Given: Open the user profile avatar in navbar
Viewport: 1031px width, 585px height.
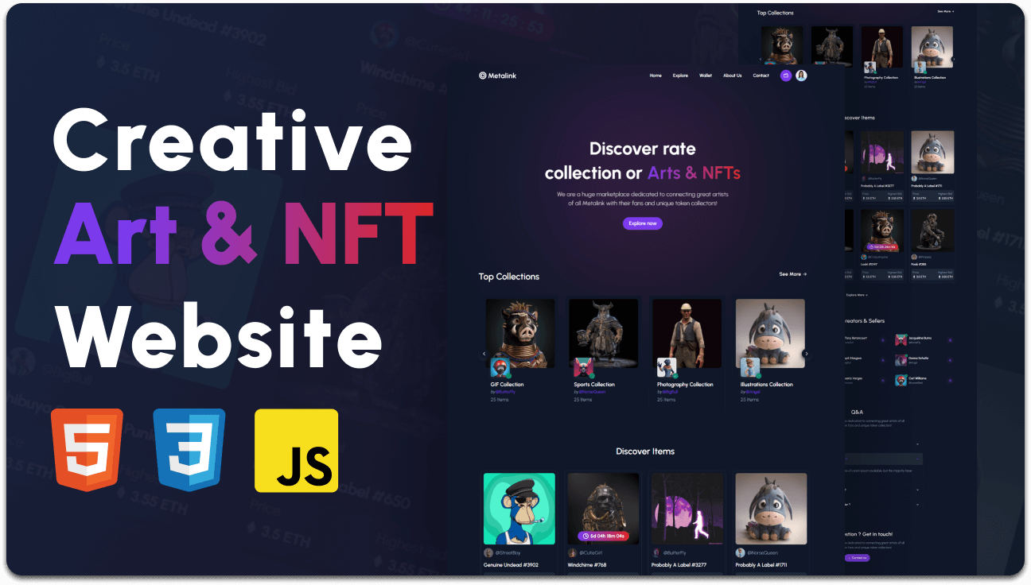Looking at the screenshot, I should [801, 76].
